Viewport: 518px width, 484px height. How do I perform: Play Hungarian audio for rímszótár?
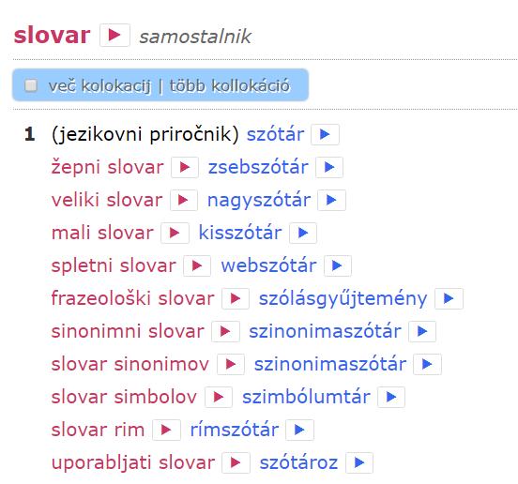point(299,430)
